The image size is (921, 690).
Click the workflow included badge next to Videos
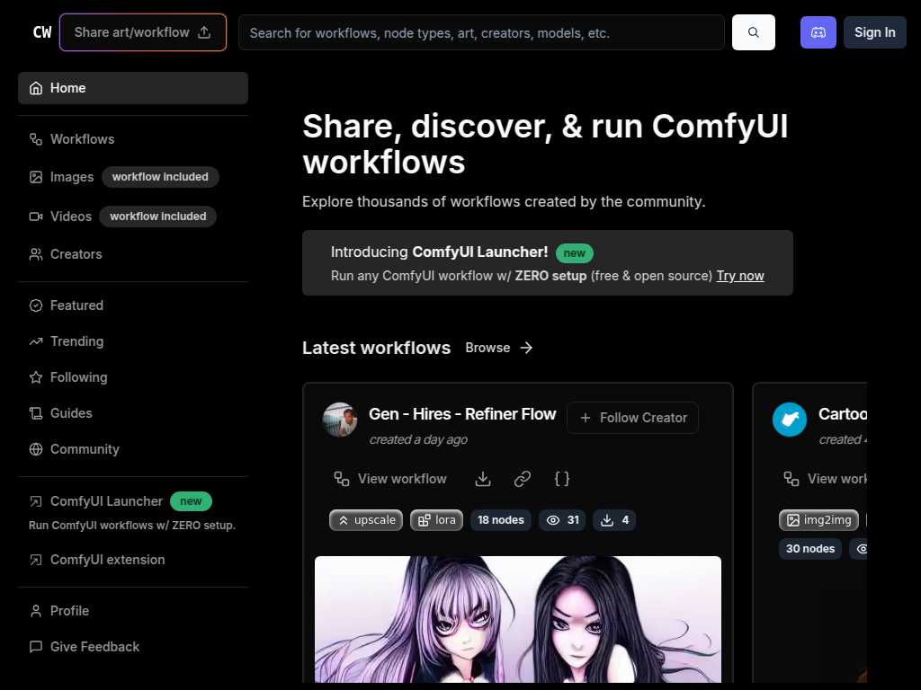point(158,217)
